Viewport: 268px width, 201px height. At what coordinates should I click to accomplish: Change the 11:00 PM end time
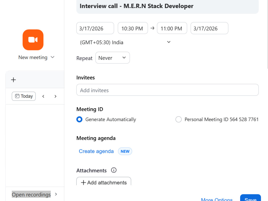click(x=172, y=28)
